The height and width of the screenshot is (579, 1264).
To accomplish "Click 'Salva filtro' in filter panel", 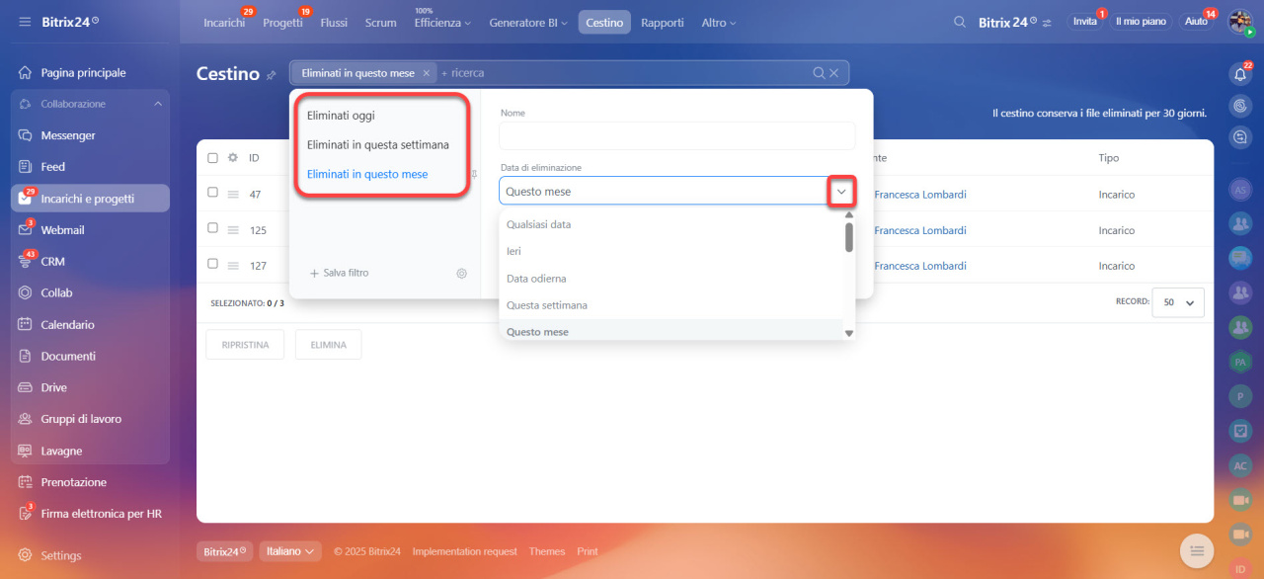I will click(339, 273).
